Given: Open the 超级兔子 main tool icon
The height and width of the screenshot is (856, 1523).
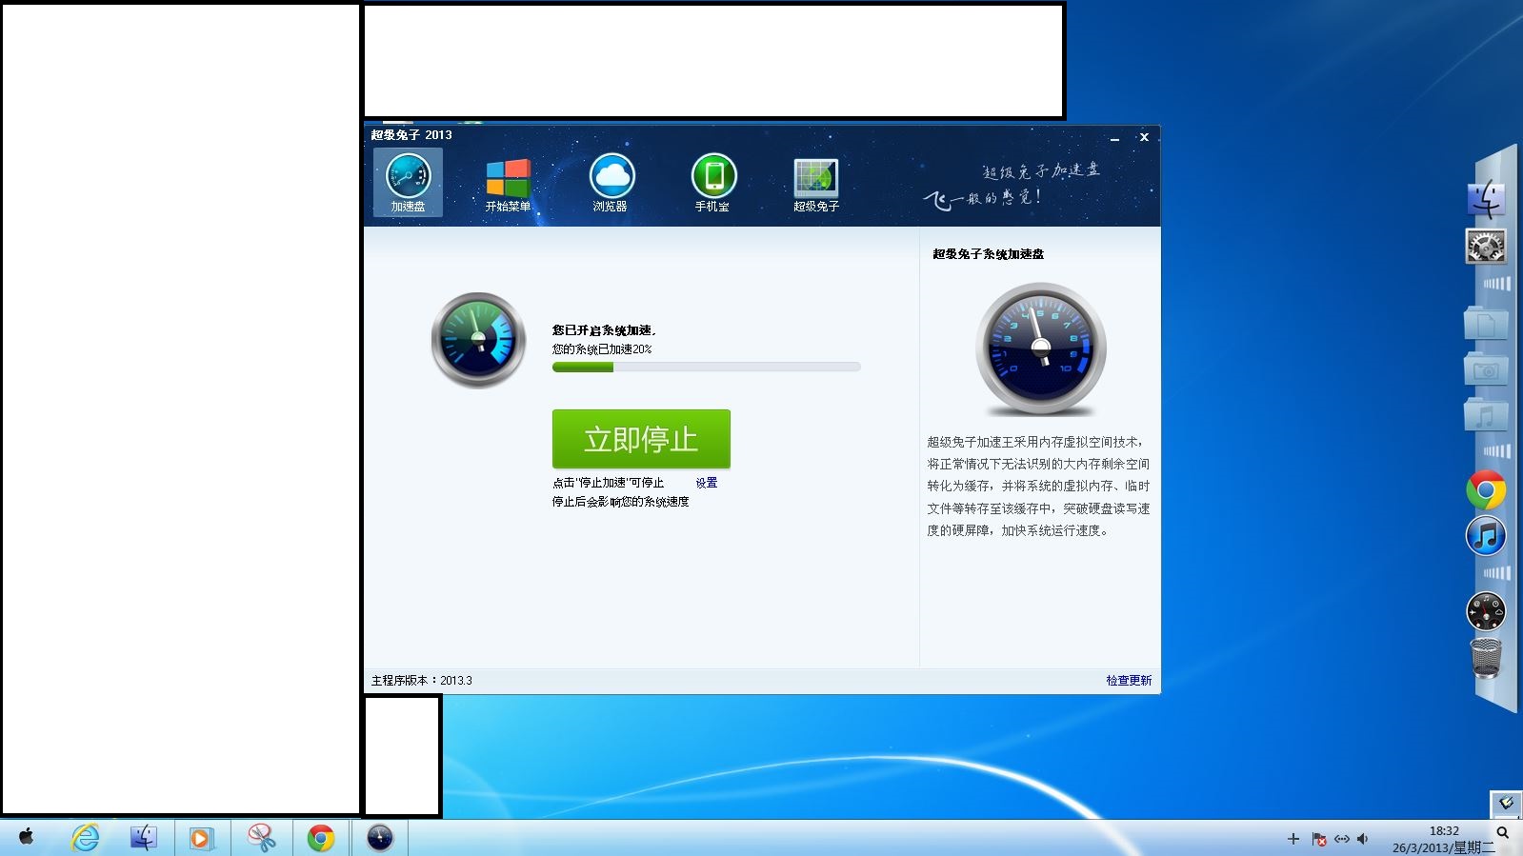Looking at the screenshot, I should [816, 185].
